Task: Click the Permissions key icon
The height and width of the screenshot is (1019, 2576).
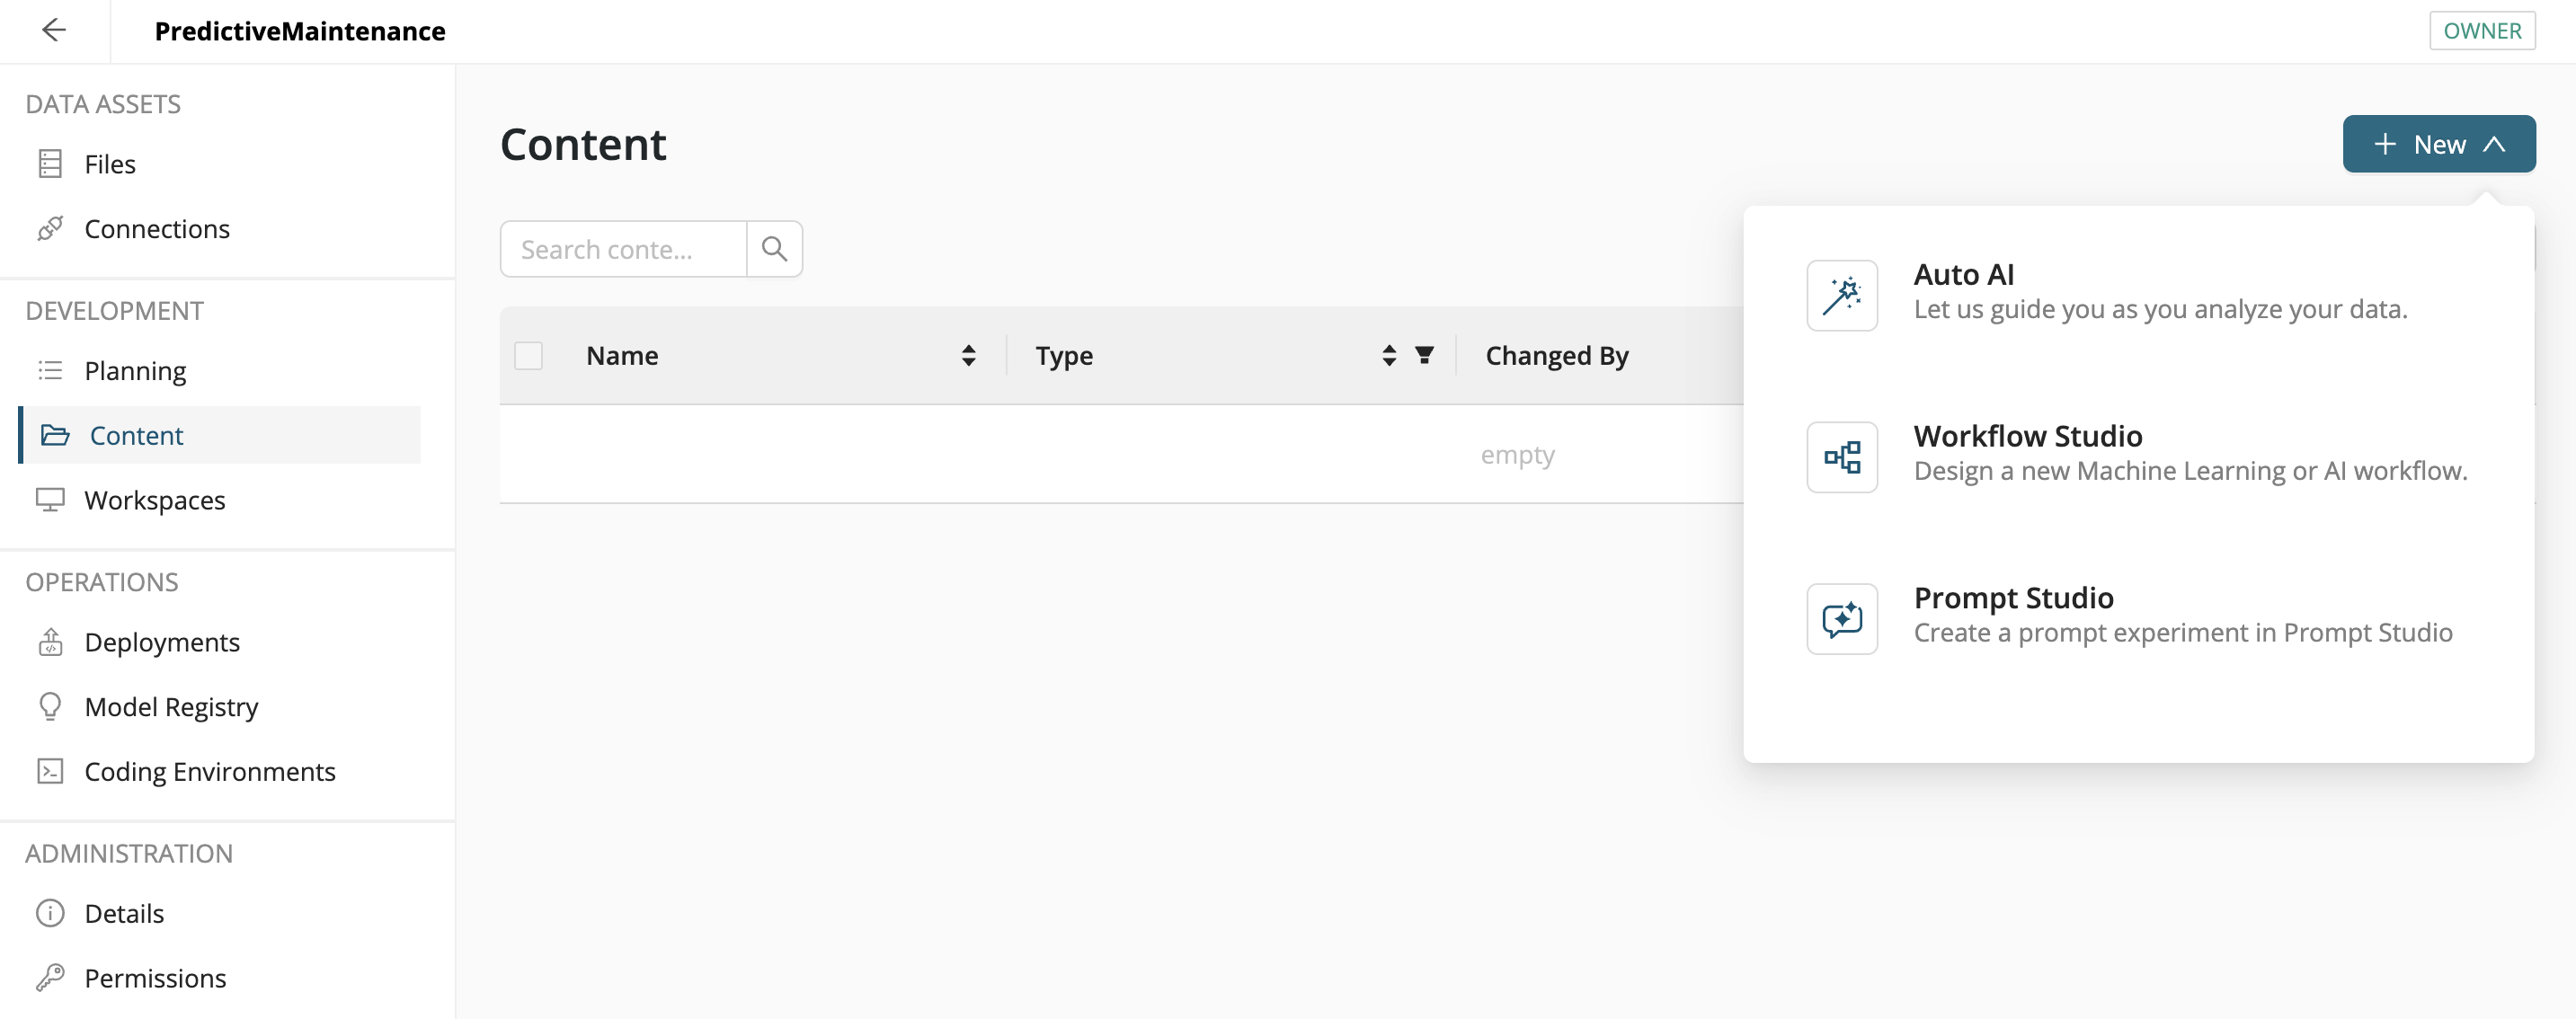Action: (x=51, y=977)
